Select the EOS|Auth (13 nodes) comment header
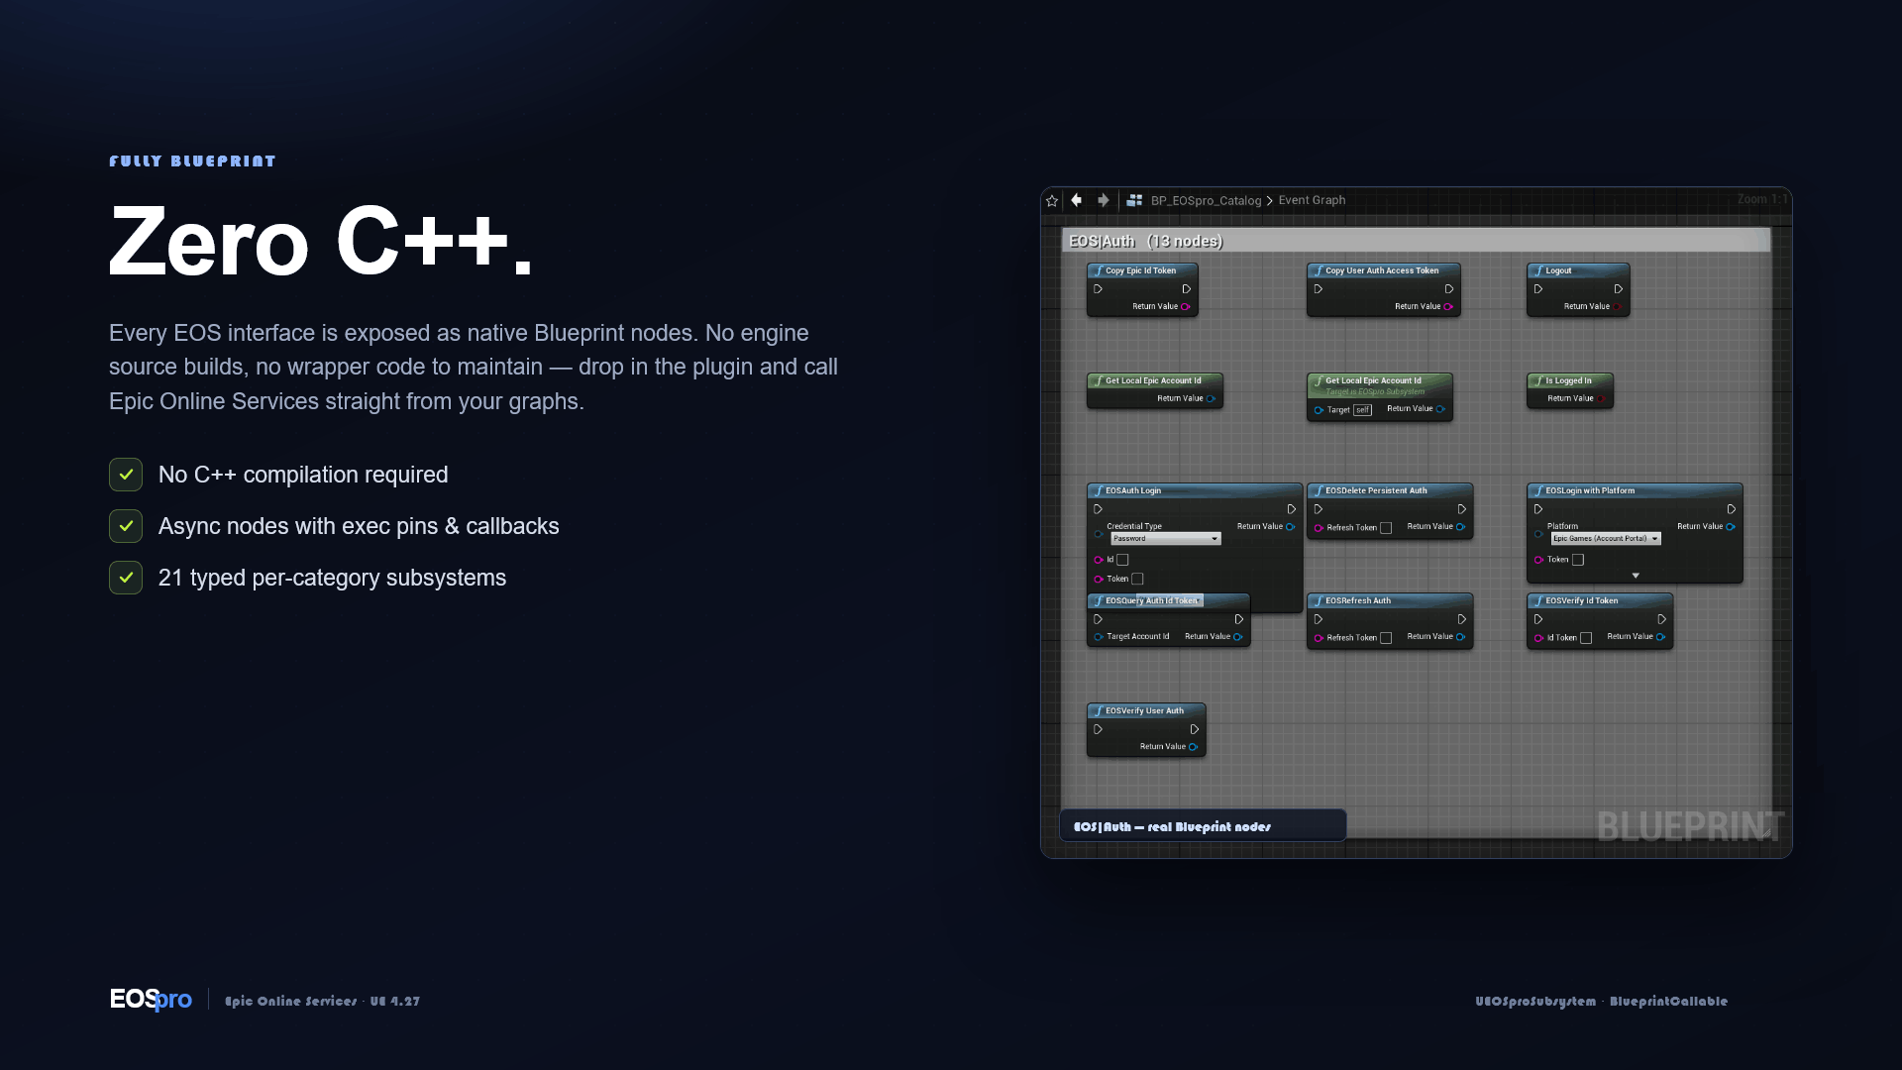Viewport: 1902px width, 1070px height. 1416,241
